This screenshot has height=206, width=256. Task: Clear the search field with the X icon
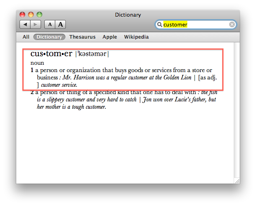[232, 24]
